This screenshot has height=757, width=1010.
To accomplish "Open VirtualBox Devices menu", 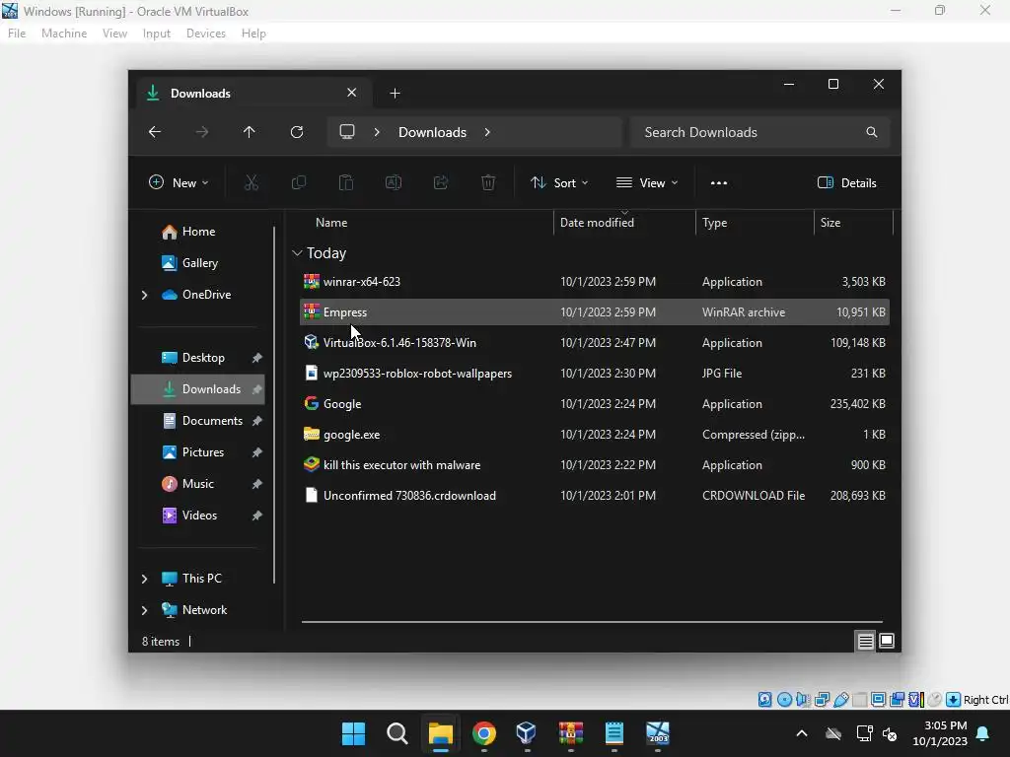I will coord(206,34).
